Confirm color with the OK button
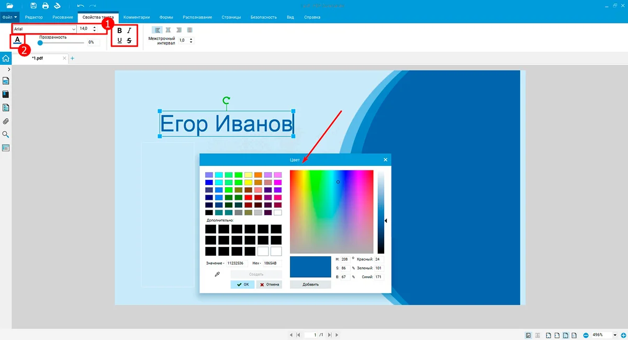The image size is (628, 340). click(x=242, y=285)
